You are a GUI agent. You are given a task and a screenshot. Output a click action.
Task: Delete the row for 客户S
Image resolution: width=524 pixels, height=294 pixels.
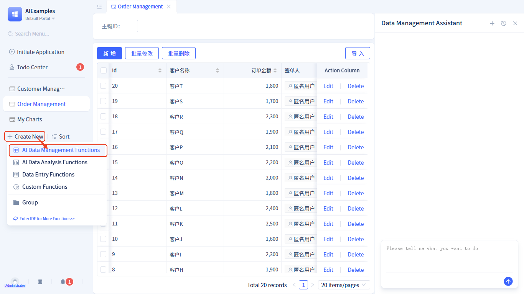pos(356,101)
